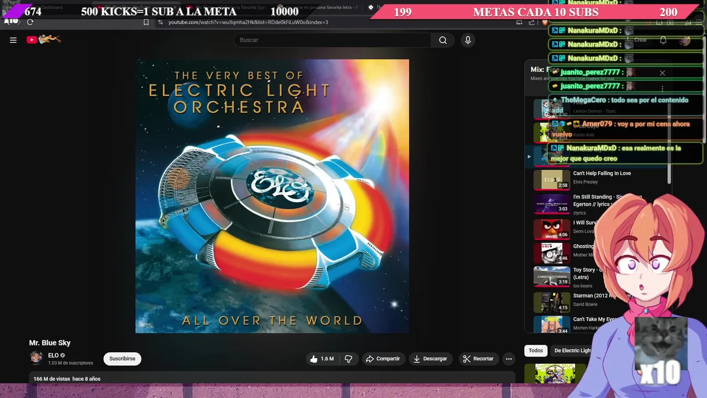
Task: Open the Starman thumbnail showing 4:15
Action: [x=551, y=302]
